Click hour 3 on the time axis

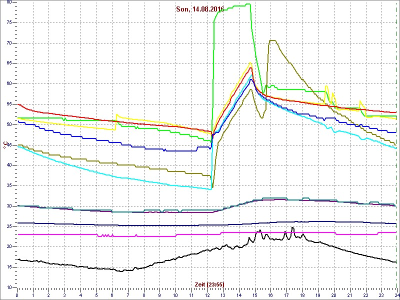point(64,295)
